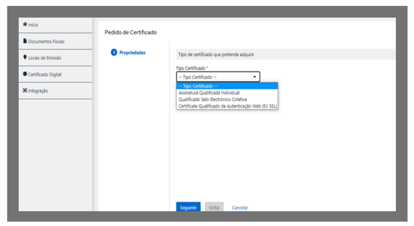Navigate to Certificado Digital label
Image resolution: width=414 pixels, height=226 pixels.
pyautogui.click(x=45, y=75)
